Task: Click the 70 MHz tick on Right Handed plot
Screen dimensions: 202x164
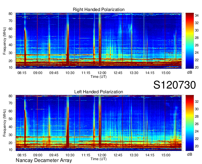Action: pos(10,21)
